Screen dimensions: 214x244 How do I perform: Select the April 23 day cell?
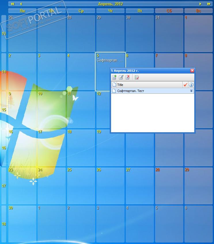click(22, 186)
